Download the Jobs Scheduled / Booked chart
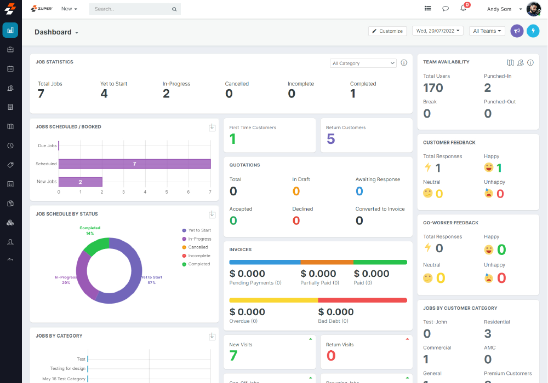The height and width of the screenshot is (383, 548). (x=212, y=127)
